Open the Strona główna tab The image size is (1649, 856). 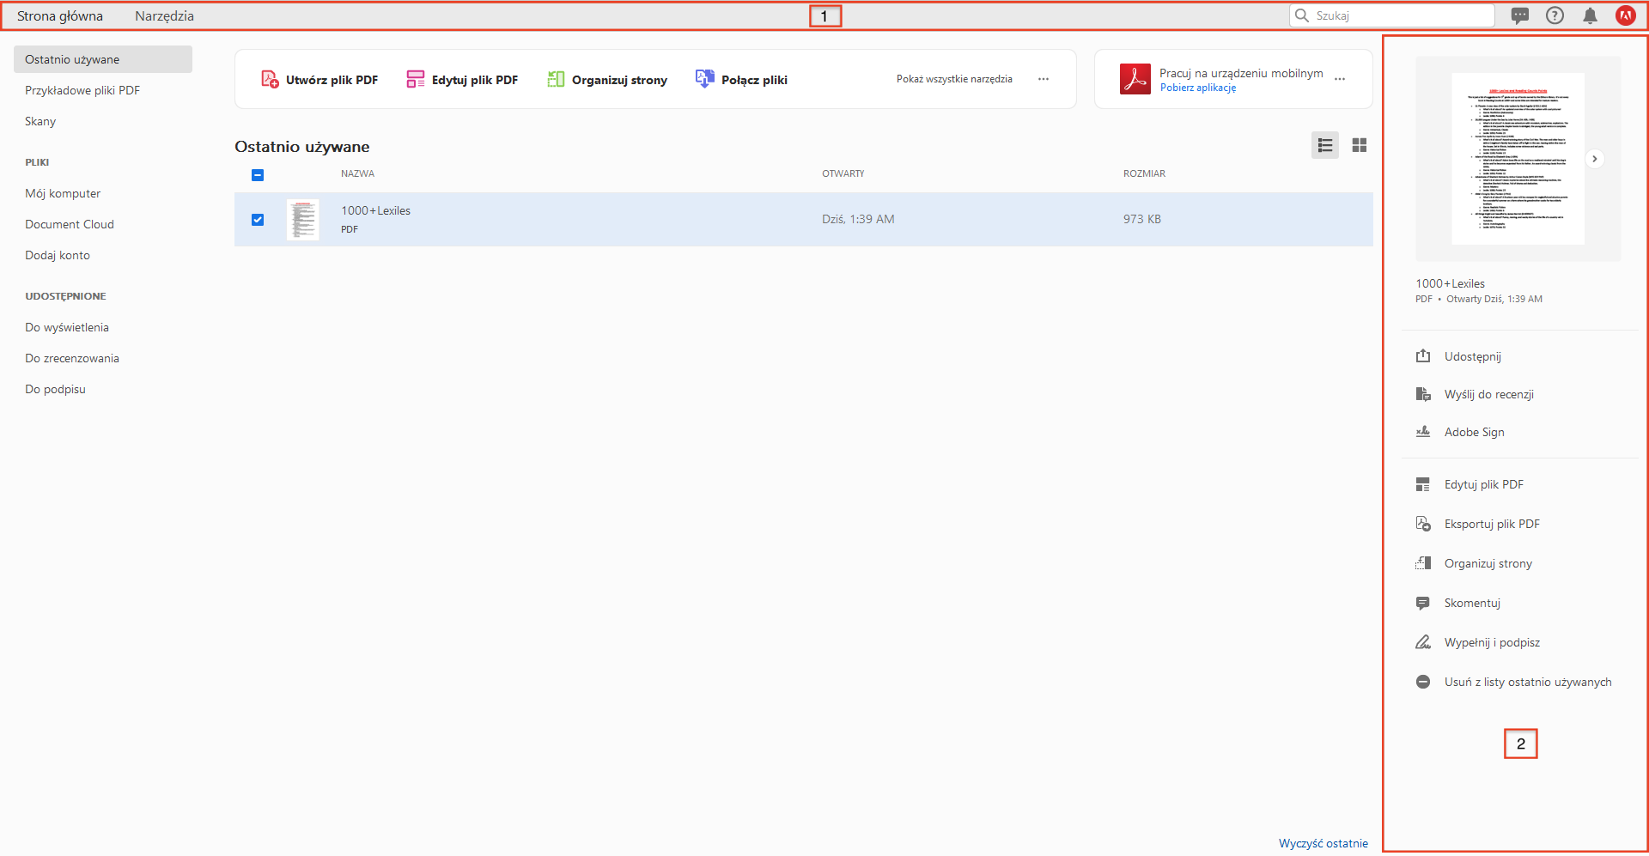click(x=60, y=16)
